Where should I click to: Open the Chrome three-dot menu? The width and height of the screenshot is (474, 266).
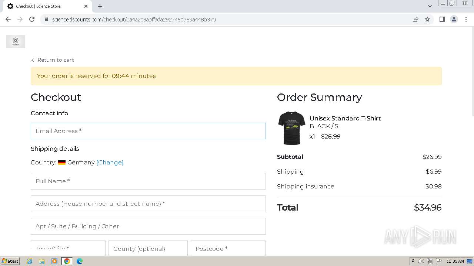[x=466, y=19]
